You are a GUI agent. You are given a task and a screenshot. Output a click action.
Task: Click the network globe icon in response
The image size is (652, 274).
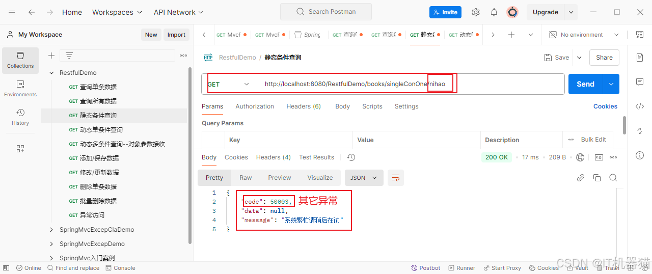click(x=580, y=157)
